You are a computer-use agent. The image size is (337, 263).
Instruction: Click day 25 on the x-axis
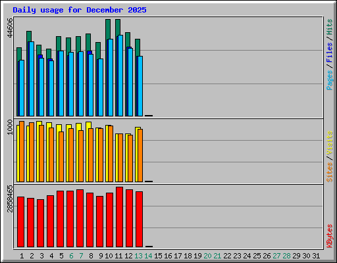(257, 256)
